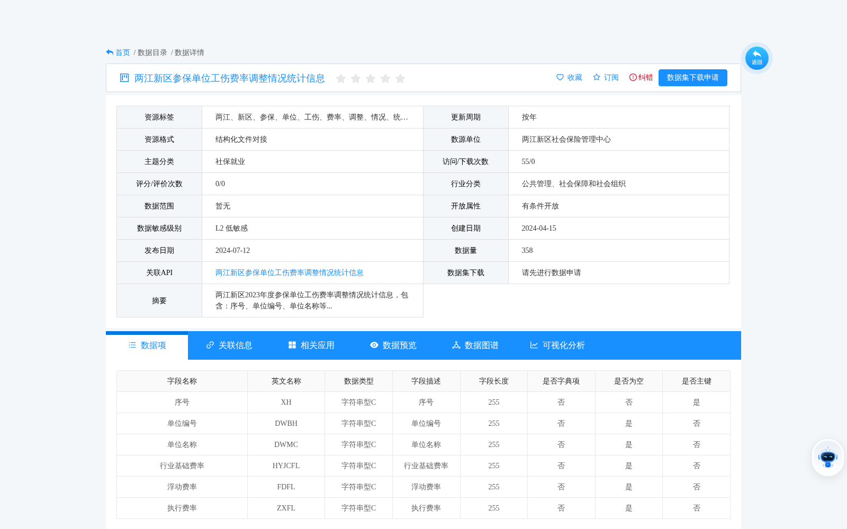The width and height of the screenshot is (847, 529).
Task: Click the 按年 update cycle value
Action: (529, 117)
